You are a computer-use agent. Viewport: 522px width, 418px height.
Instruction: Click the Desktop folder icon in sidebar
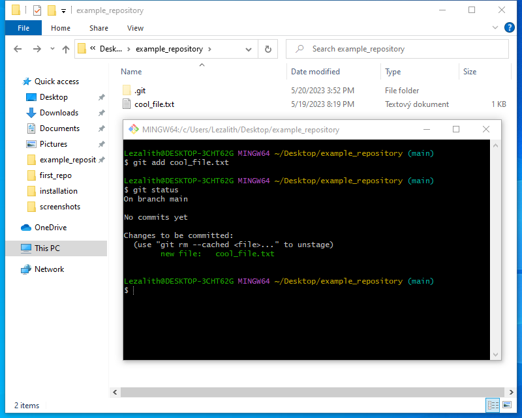pyautogui.click(x=31, y=97)
